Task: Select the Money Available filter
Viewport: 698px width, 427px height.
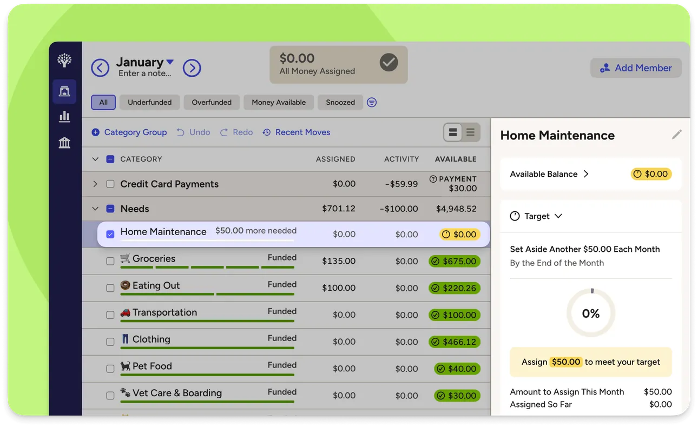Action: click(x=279, y=102)
